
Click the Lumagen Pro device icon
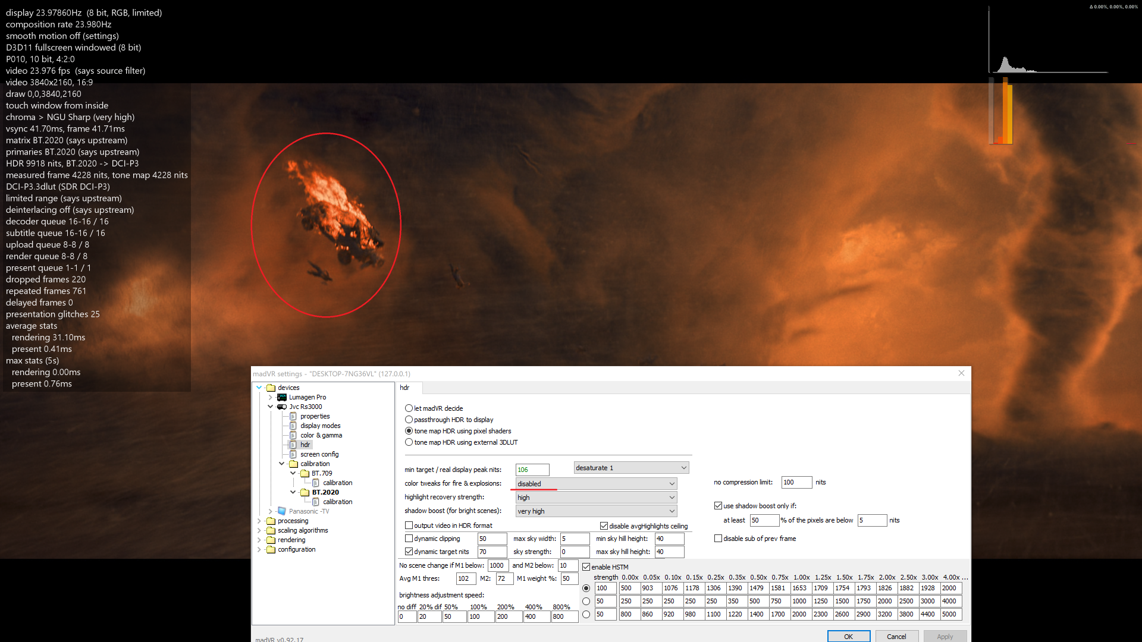pyautogui.click(x=282, y=397)
